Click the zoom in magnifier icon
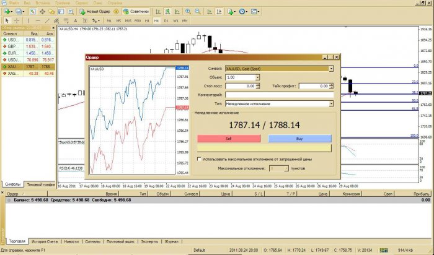The image size is (434, 255). 188,11
